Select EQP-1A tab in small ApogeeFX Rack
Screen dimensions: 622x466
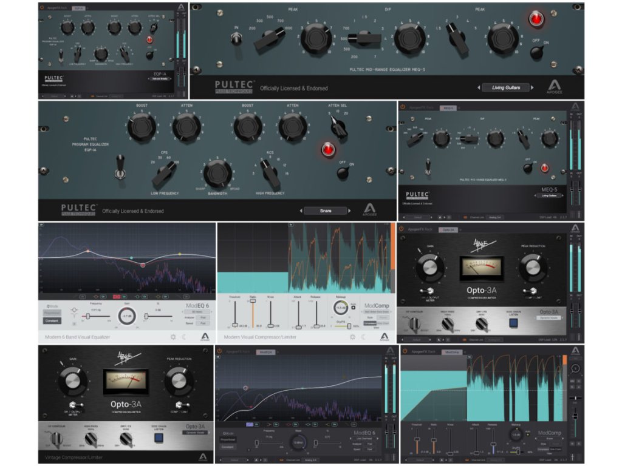pos(78,8)
